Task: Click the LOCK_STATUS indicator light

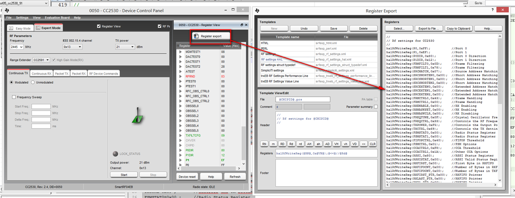Action: 116,154
